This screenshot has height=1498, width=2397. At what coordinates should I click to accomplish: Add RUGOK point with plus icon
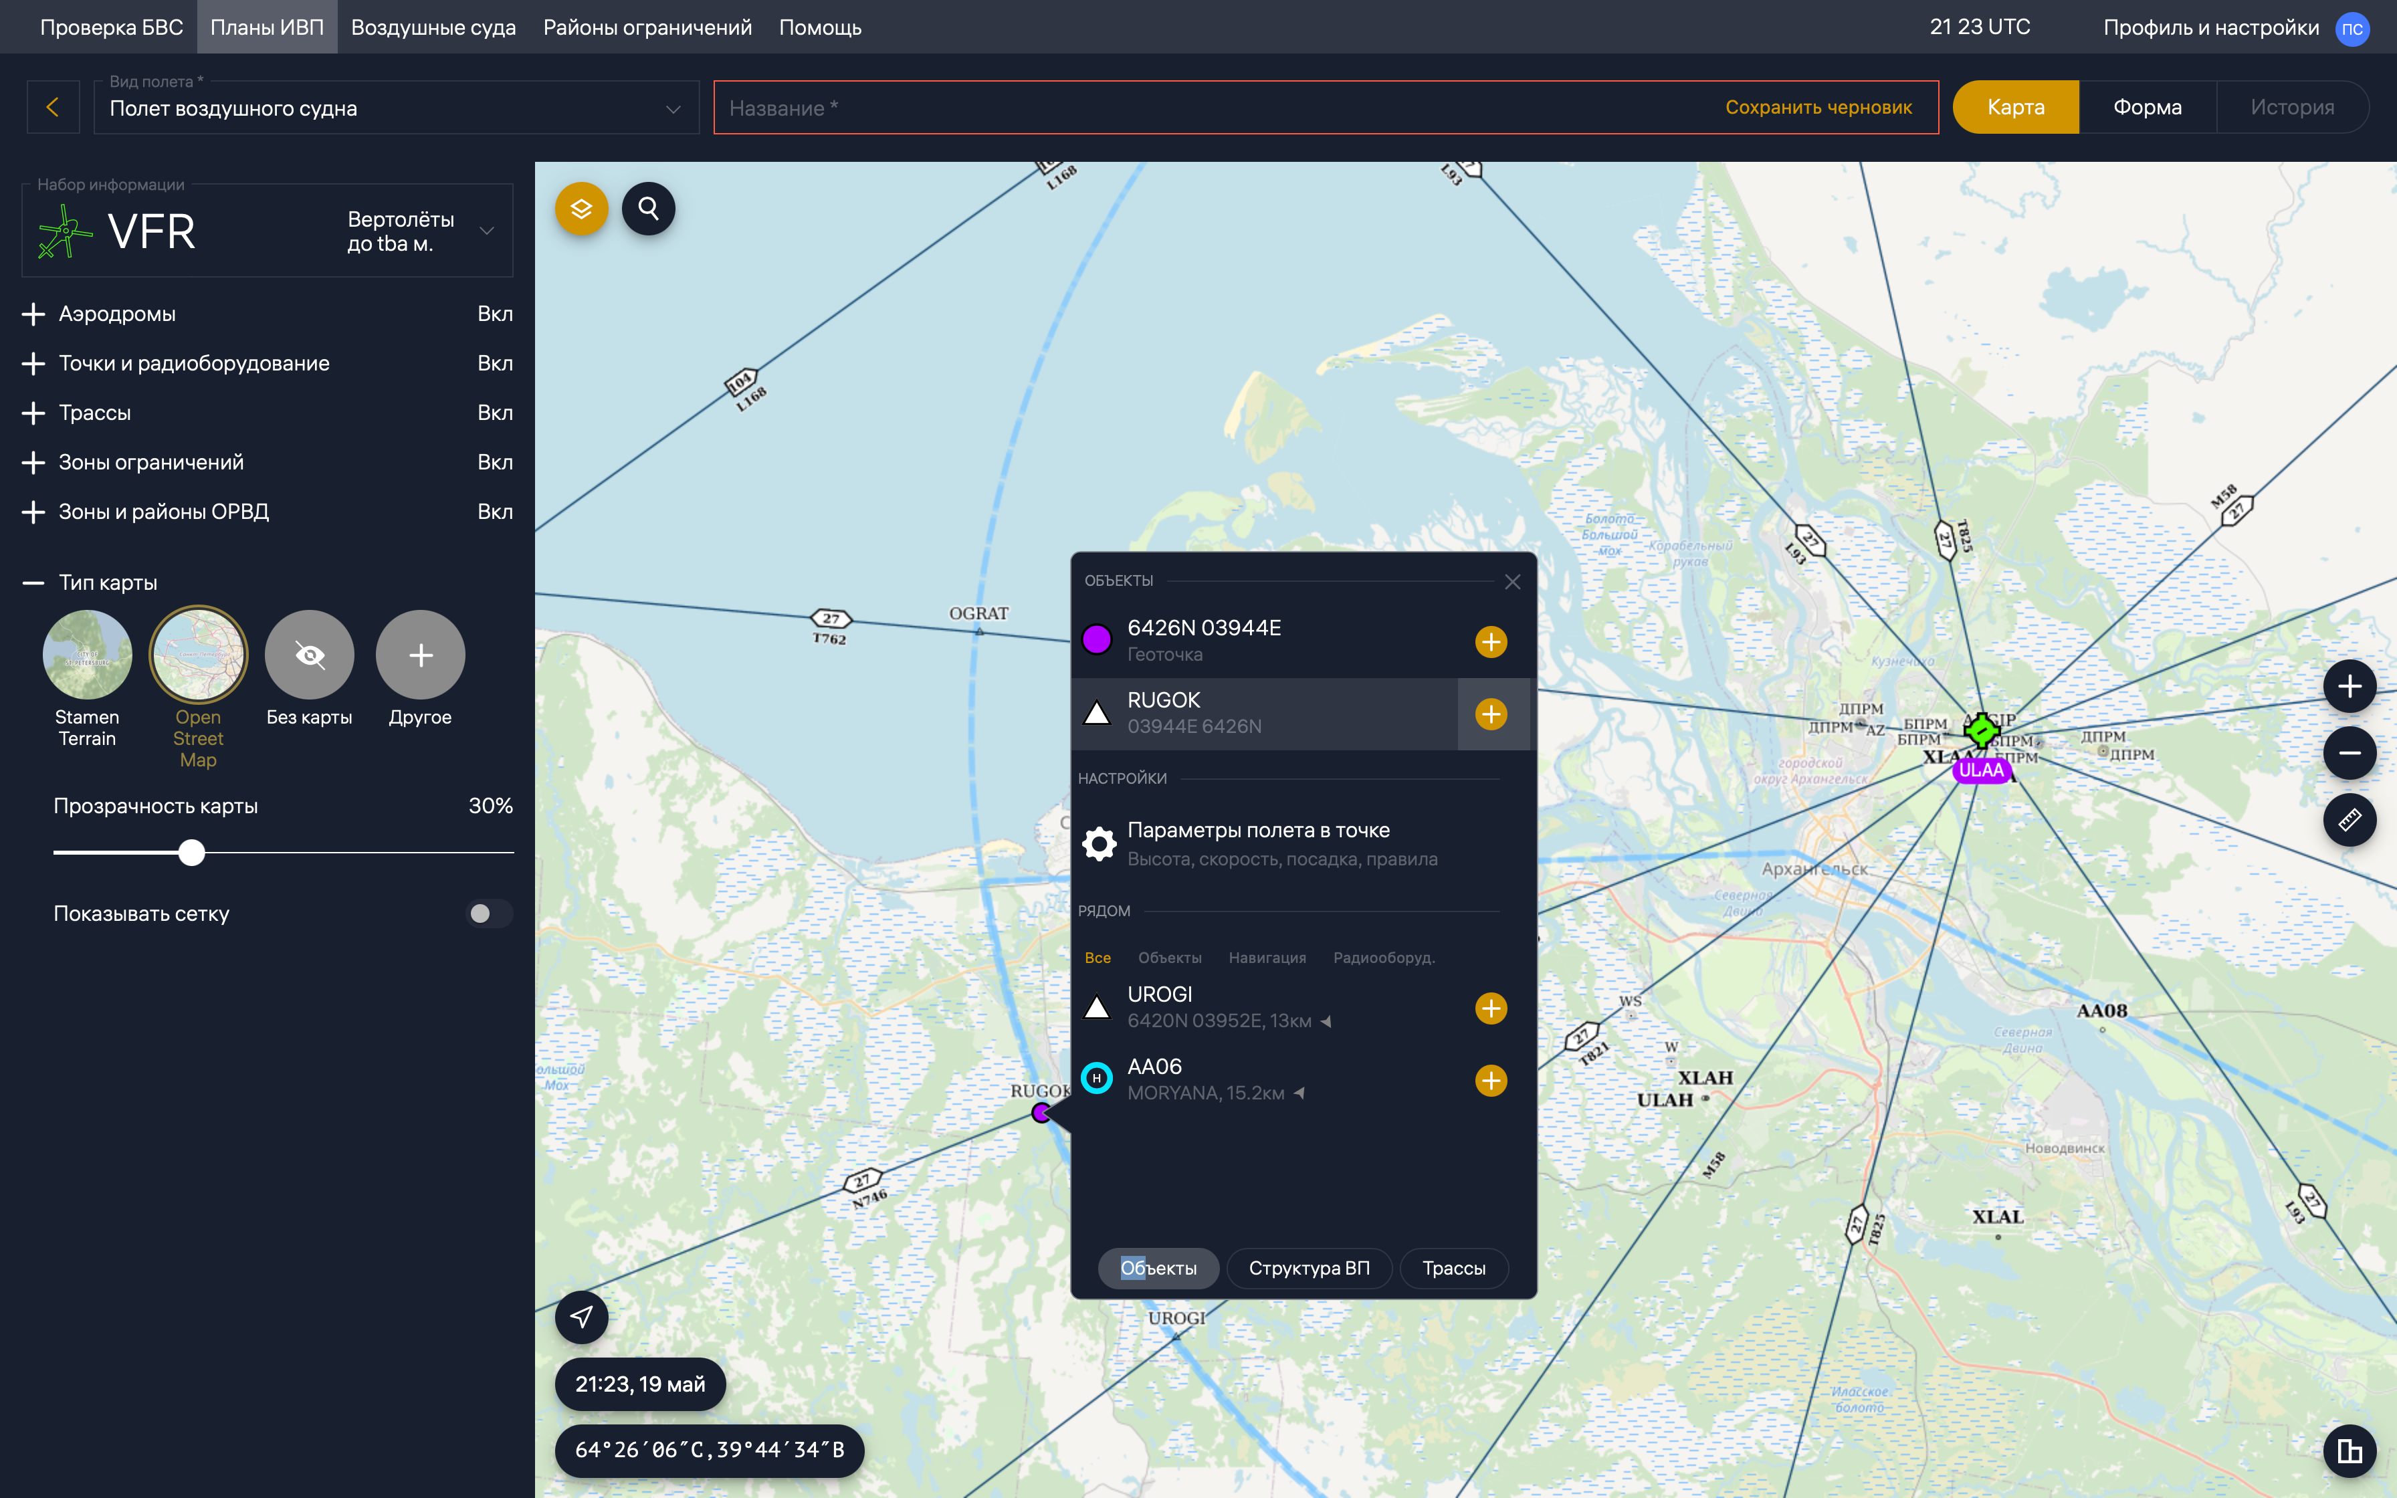pyautogui.click(x=1491, y=714)
